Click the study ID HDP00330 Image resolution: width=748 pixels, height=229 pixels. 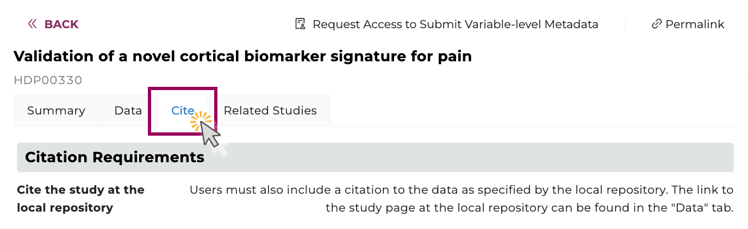coord(48,80)
